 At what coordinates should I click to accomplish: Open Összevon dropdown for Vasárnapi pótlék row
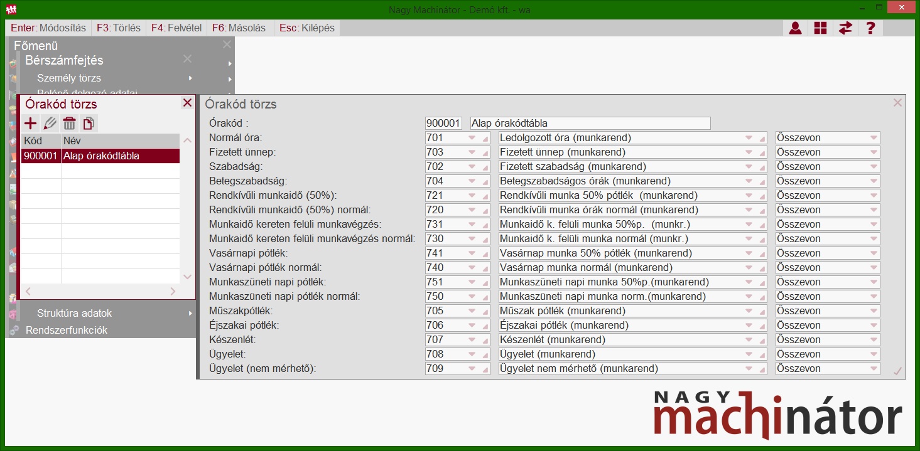click(874, 253)
